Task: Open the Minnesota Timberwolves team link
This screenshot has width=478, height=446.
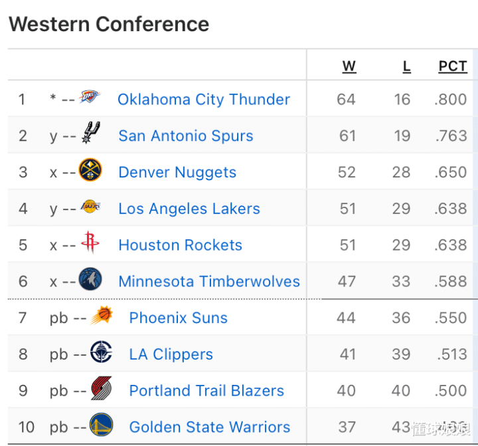Action: pyautogui.click(x=209, y=282)
